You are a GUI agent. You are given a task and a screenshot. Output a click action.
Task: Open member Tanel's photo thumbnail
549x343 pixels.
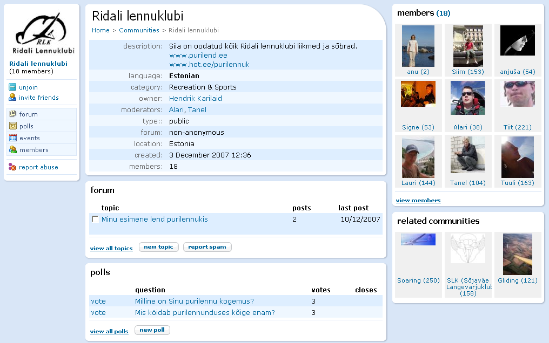[x=468, y=154]
